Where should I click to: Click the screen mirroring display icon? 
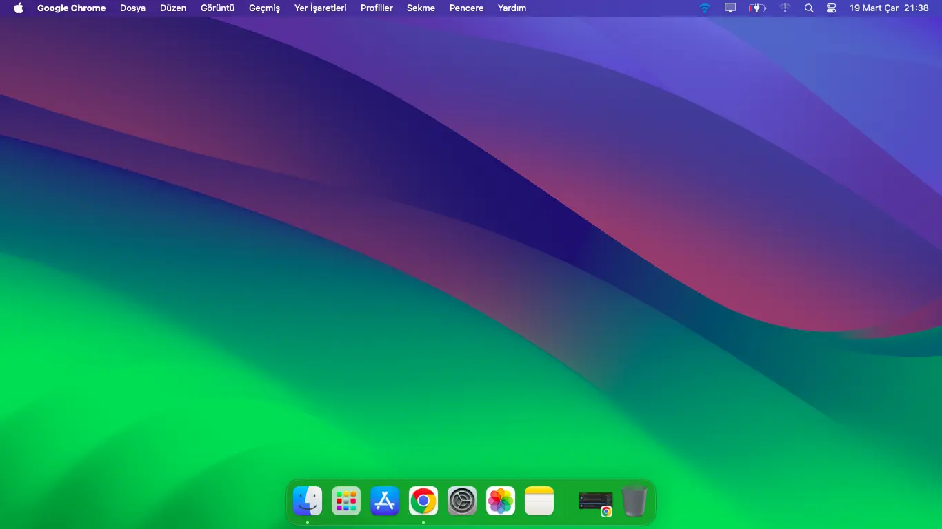point(730,8)
